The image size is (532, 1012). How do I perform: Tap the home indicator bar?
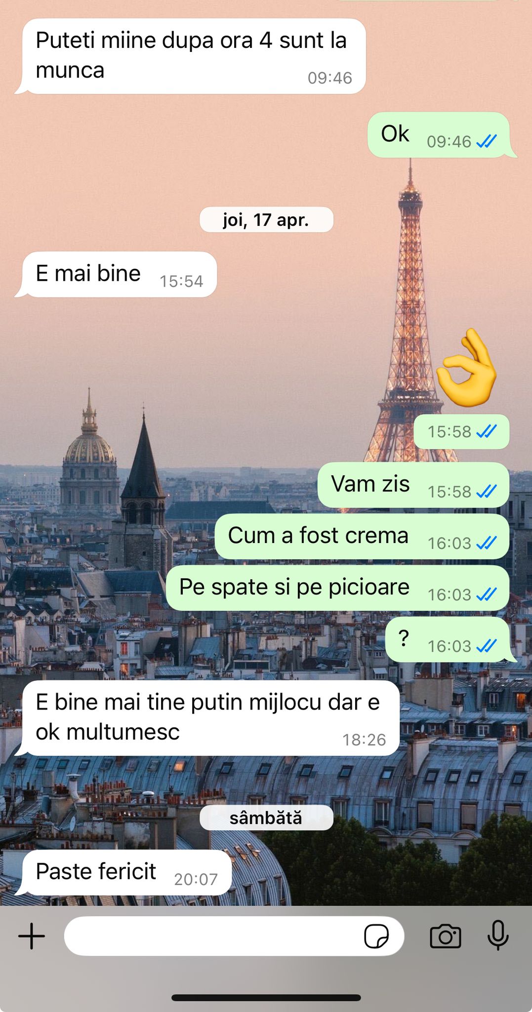tap(266, 998)
